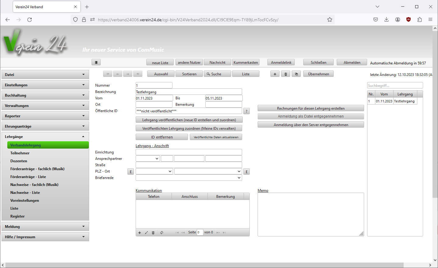Edit Kommunikation entry with pencil icon

click(146, 232)
